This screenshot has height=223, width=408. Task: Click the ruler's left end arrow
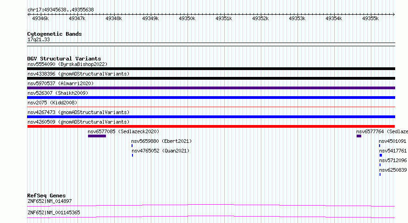(28, 14)
